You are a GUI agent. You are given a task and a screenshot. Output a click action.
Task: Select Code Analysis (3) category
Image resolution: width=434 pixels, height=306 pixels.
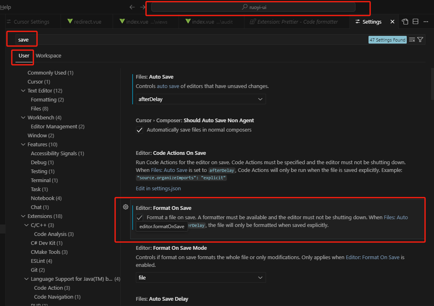click(x=54, y=234)
